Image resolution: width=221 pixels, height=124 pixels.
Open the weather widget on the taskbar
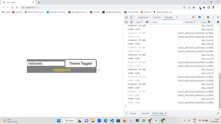point(10,121)
